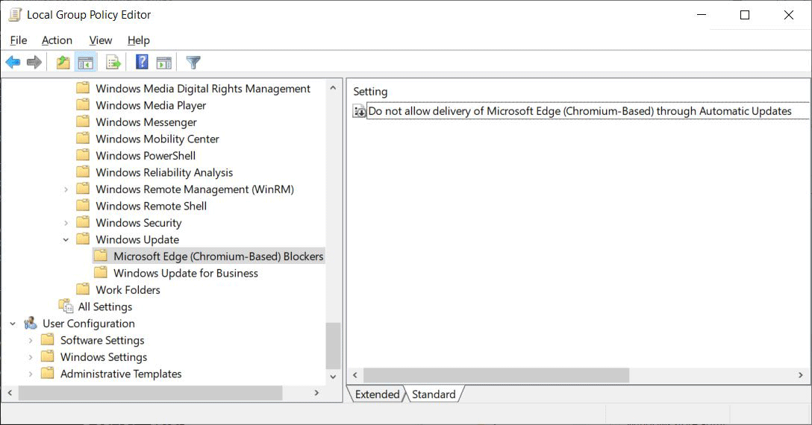Select Windows Mobility Center folder
The image size is (812, 425).
click(157, 139)
